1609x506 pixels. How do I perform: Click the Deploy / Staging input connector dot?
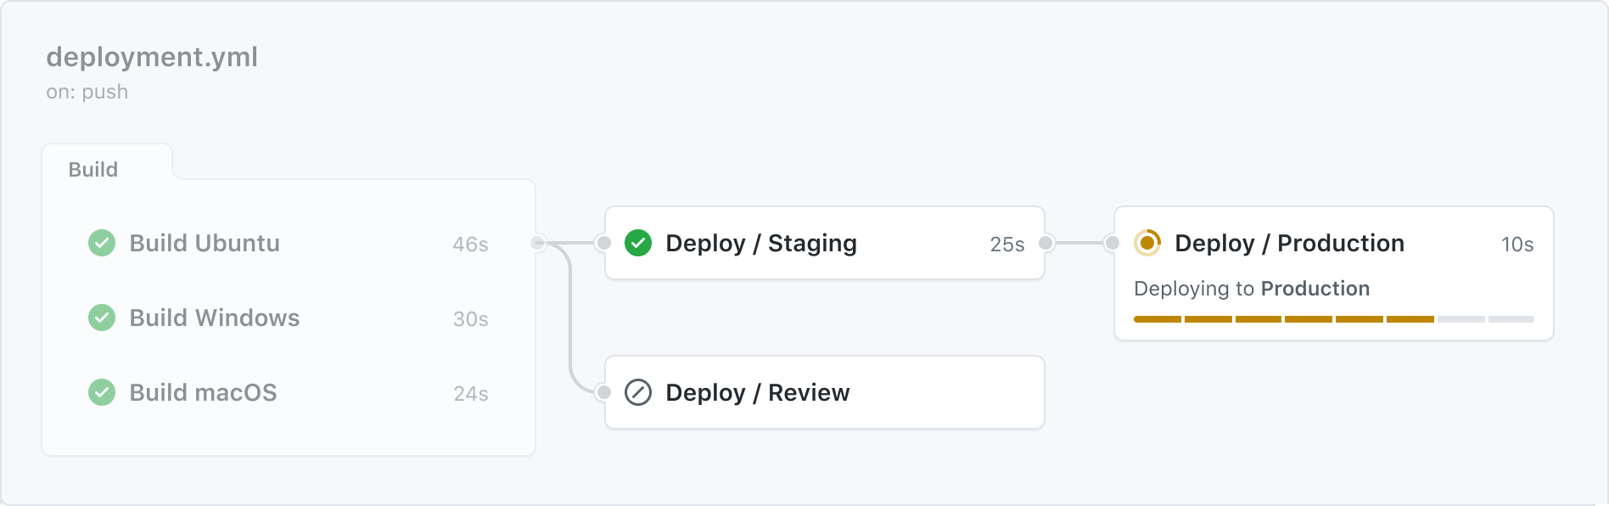coord(603,243)
